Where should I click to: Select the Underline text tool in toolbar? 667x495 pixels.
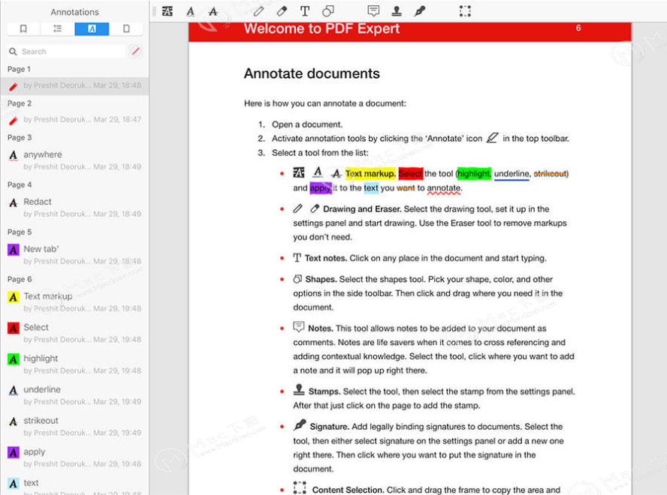[x=191, y=11]
